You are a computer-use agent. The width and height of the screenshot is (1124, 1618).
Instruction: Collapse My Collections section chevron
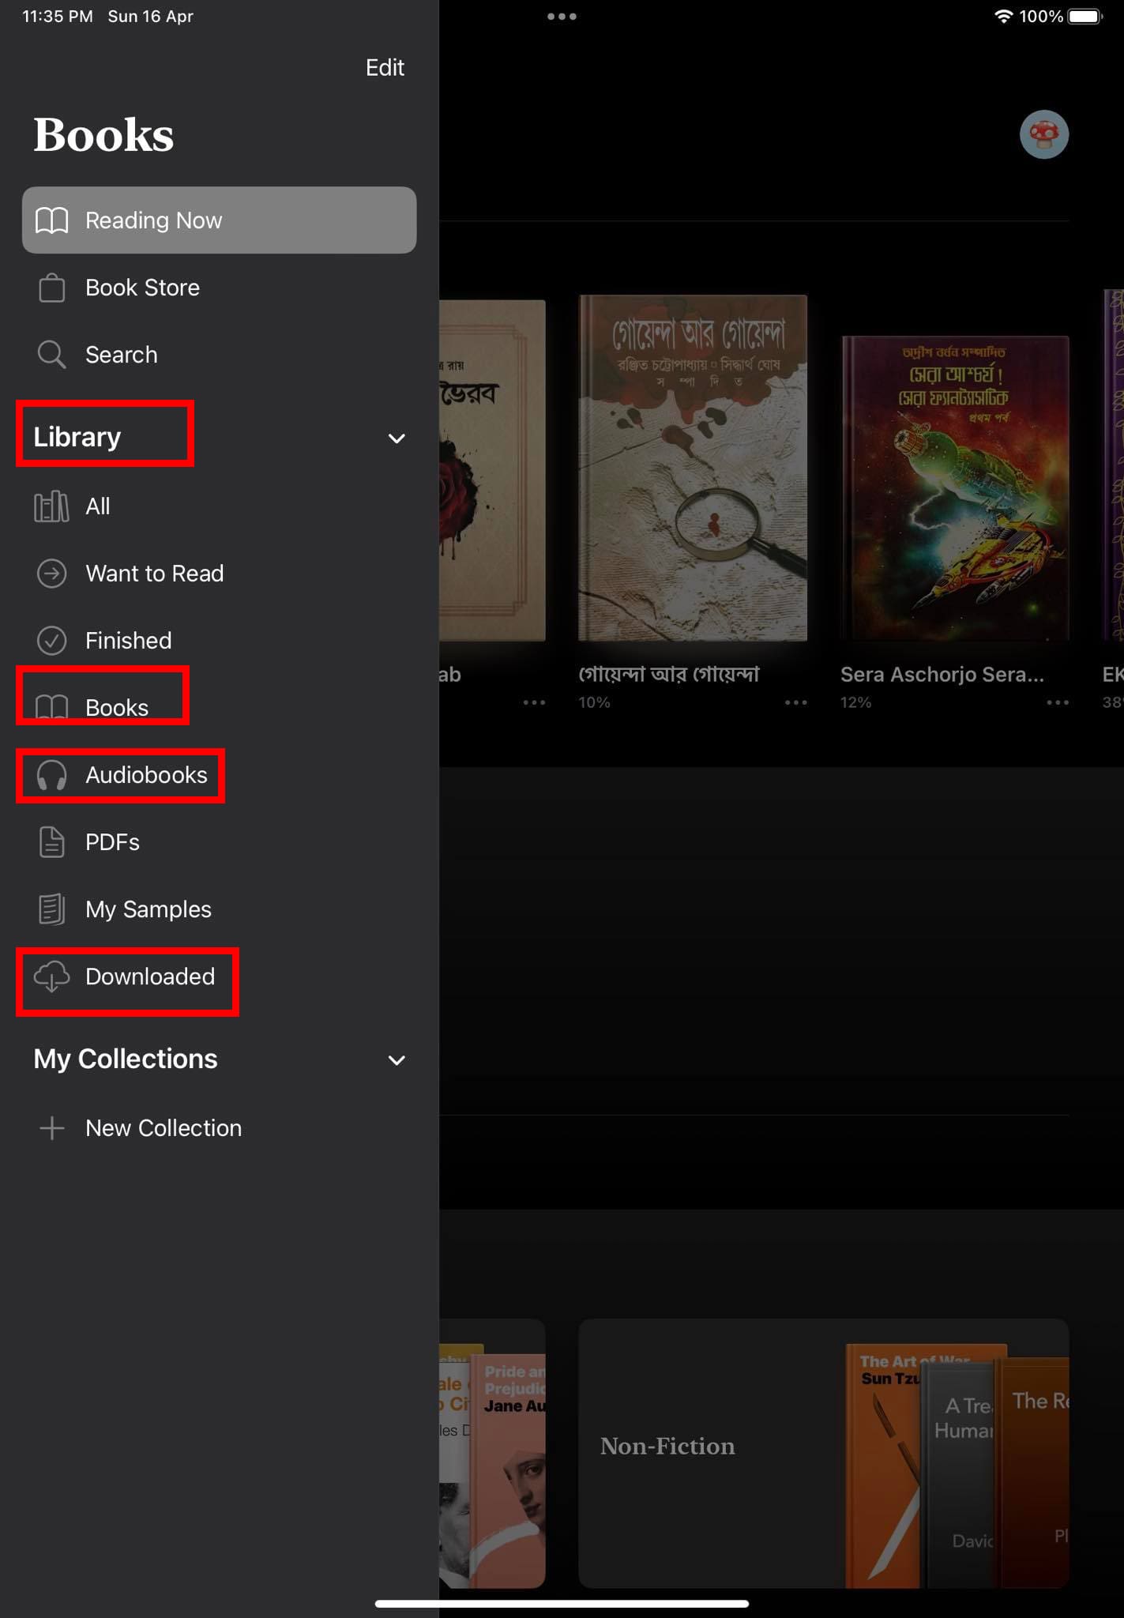point(397,1060)
